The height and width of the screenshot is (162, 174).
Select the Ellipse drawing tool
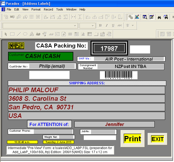point(25,34)
